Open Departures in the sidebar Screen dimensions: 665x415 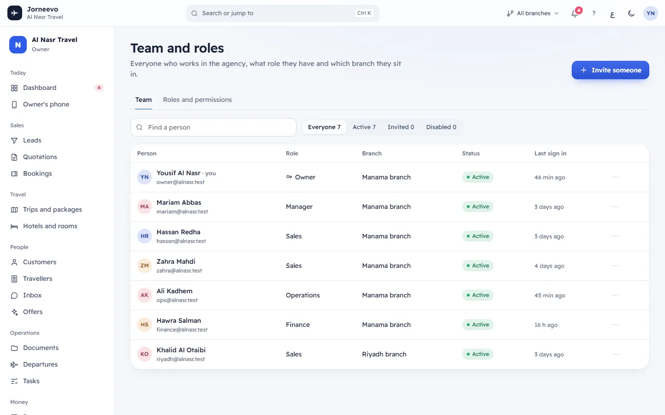tap(57, 364)
